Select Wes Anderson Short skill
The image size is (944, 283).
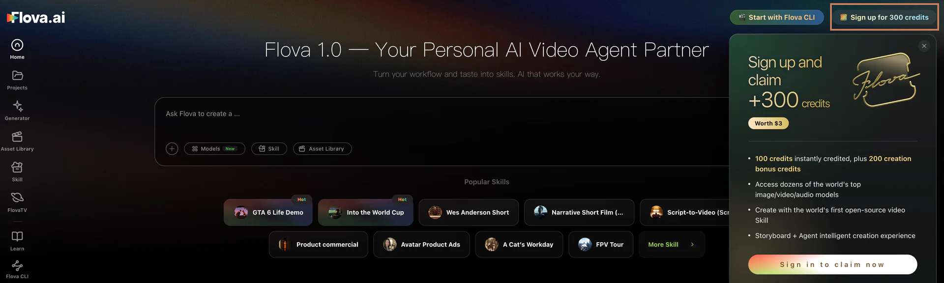tap(469, 212)
